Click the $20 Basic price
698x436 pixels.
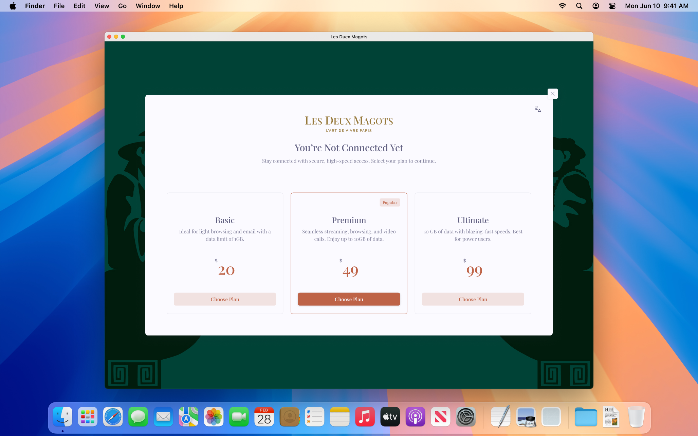(225, 268)
